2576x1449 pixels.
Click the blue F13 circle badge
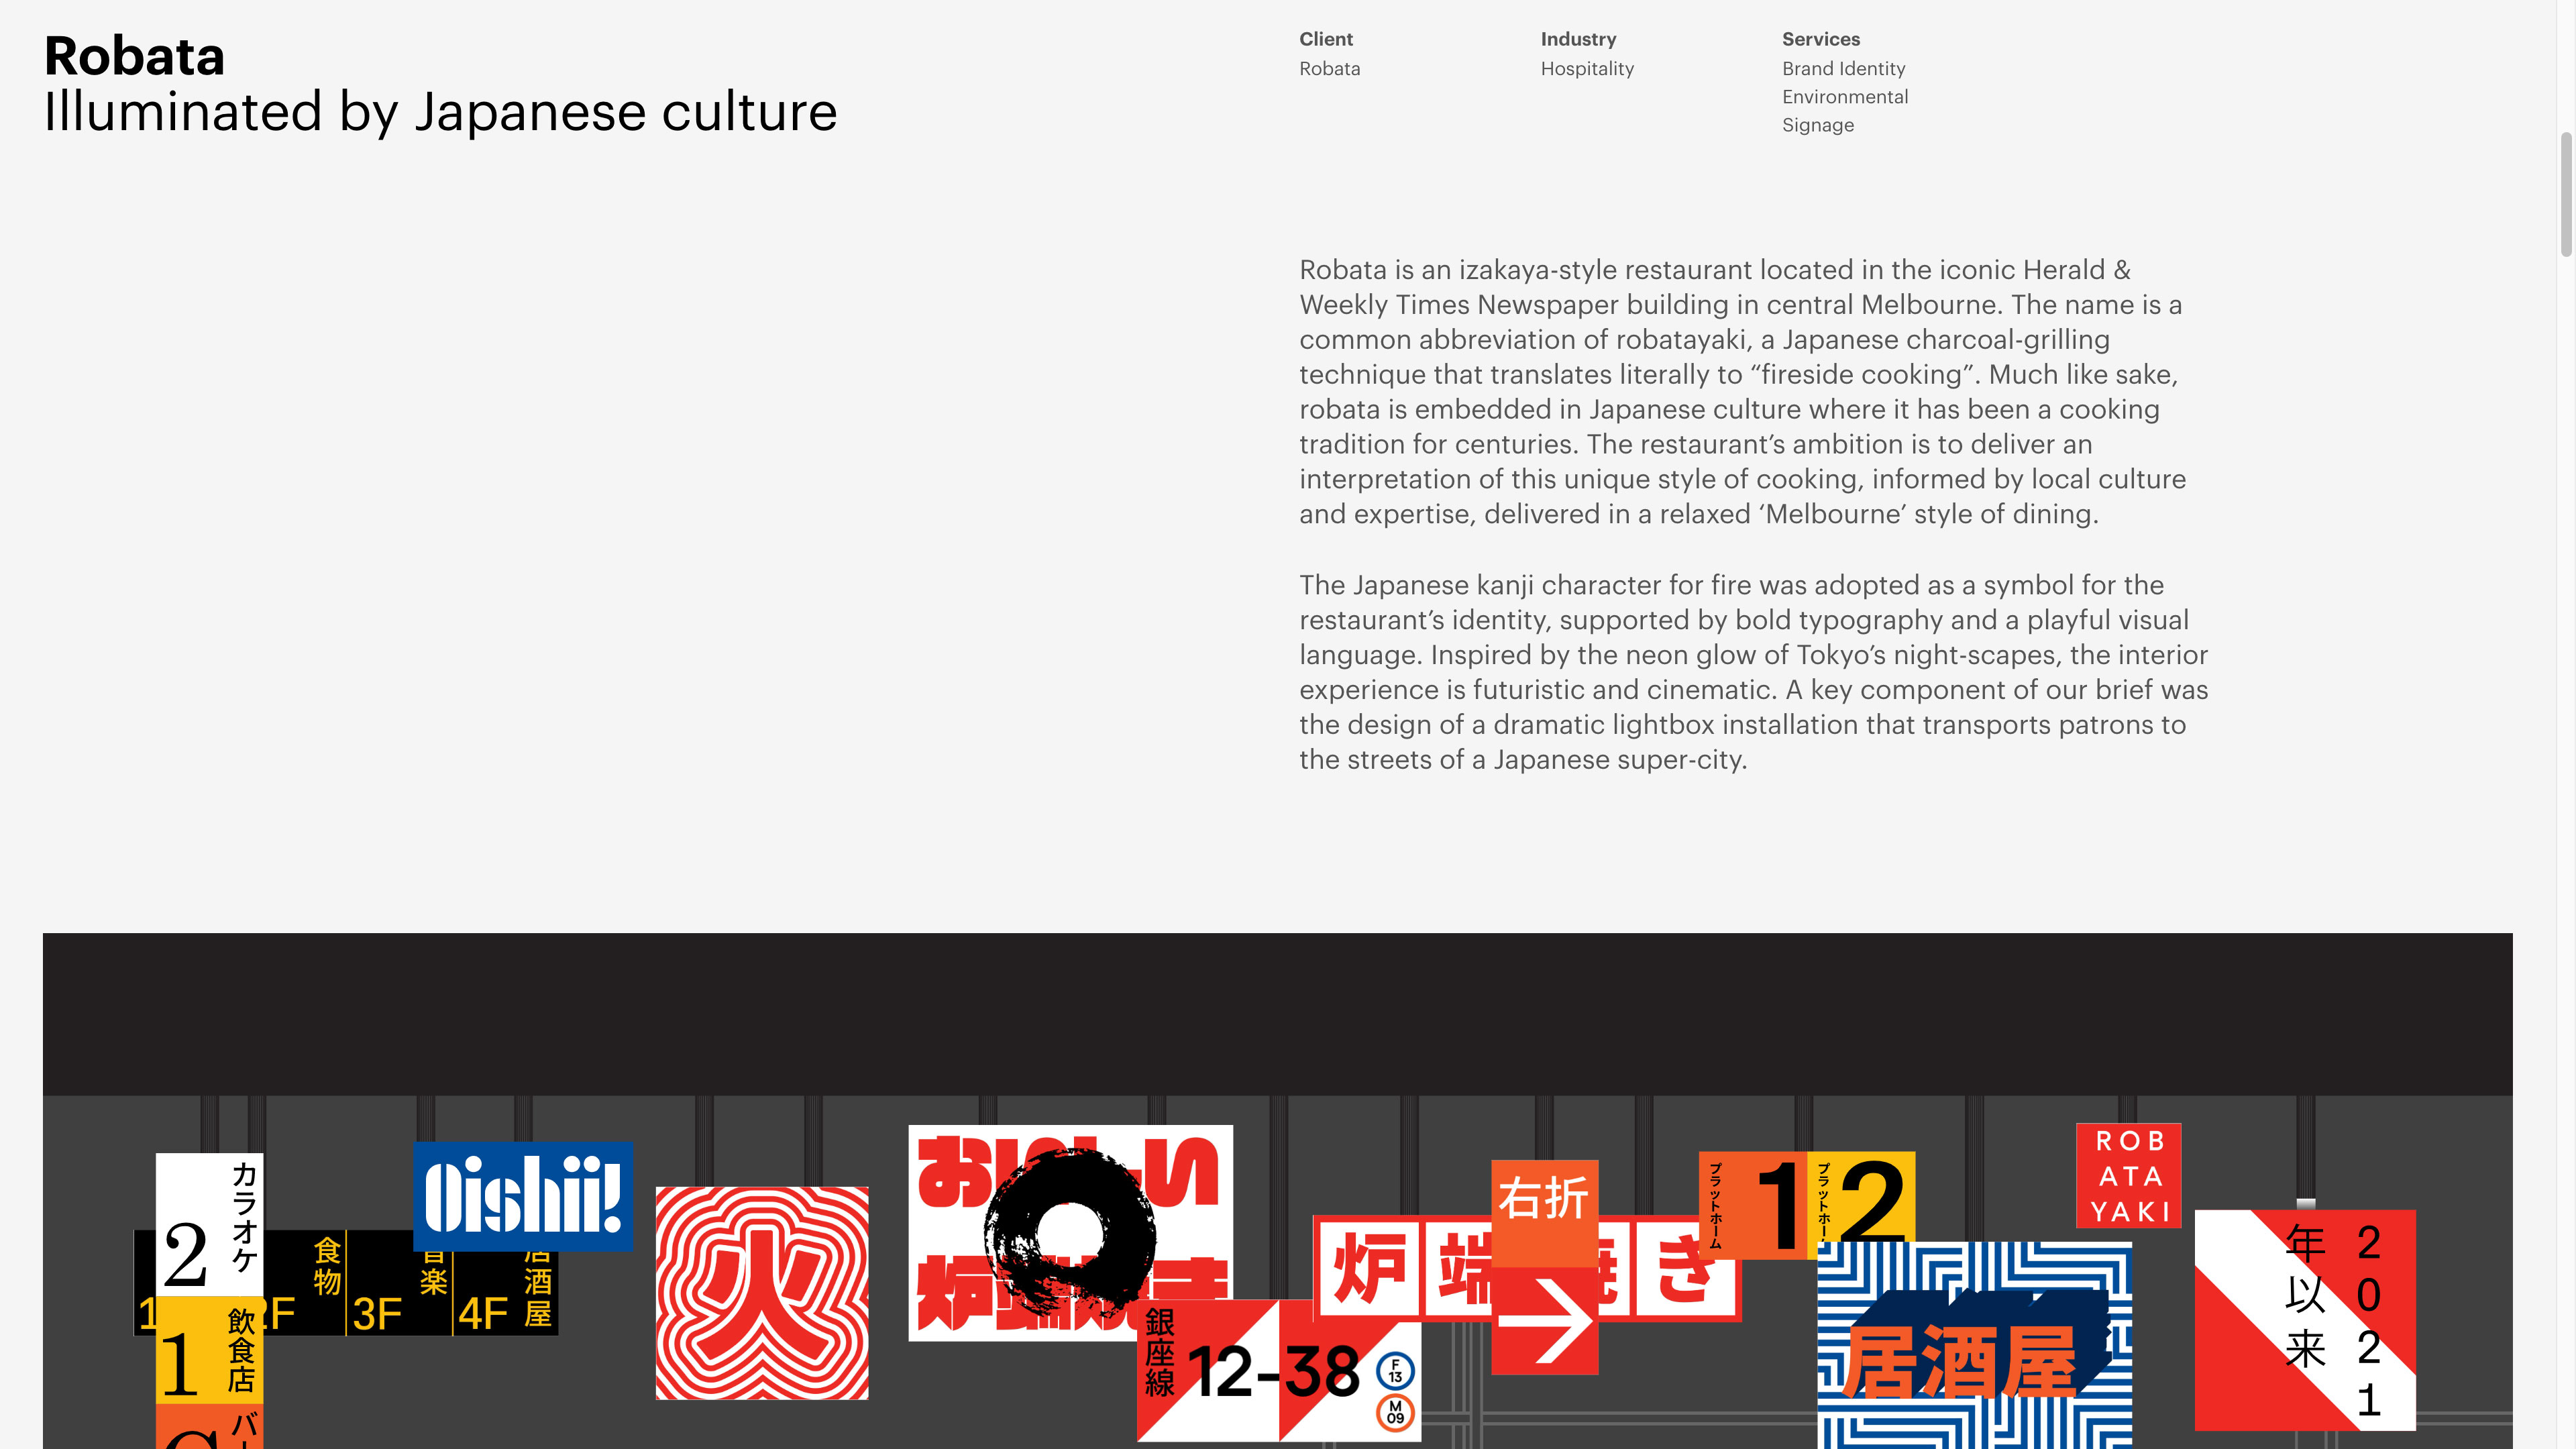1395,1370
